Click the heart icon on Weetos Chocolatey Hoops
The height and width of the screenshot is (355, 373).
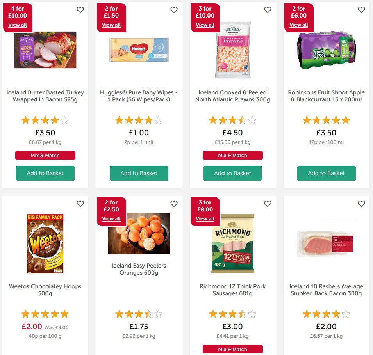(80, 204)
